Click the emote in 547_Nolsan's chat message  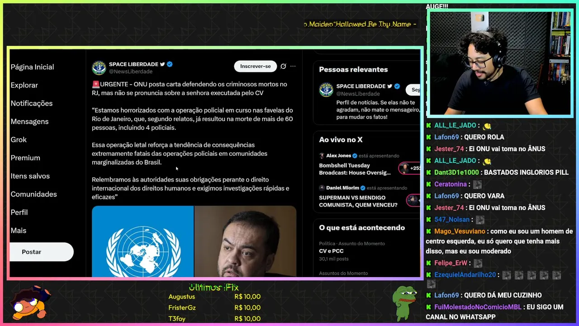pyautogui.click(x=480, y=220)
